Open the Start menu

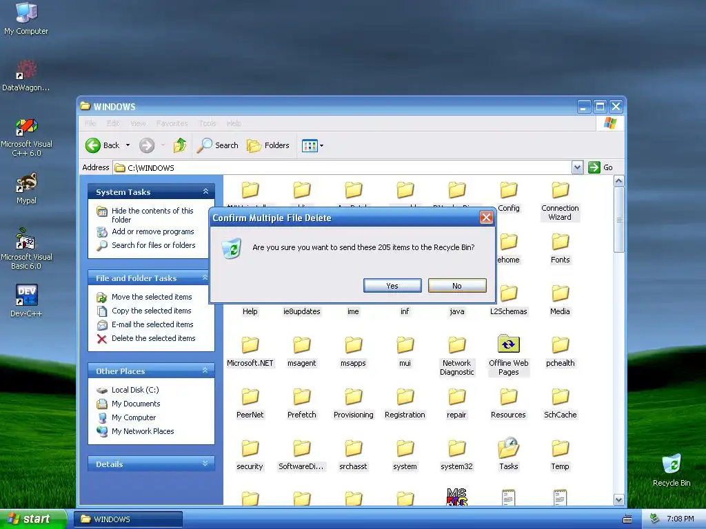33,519
